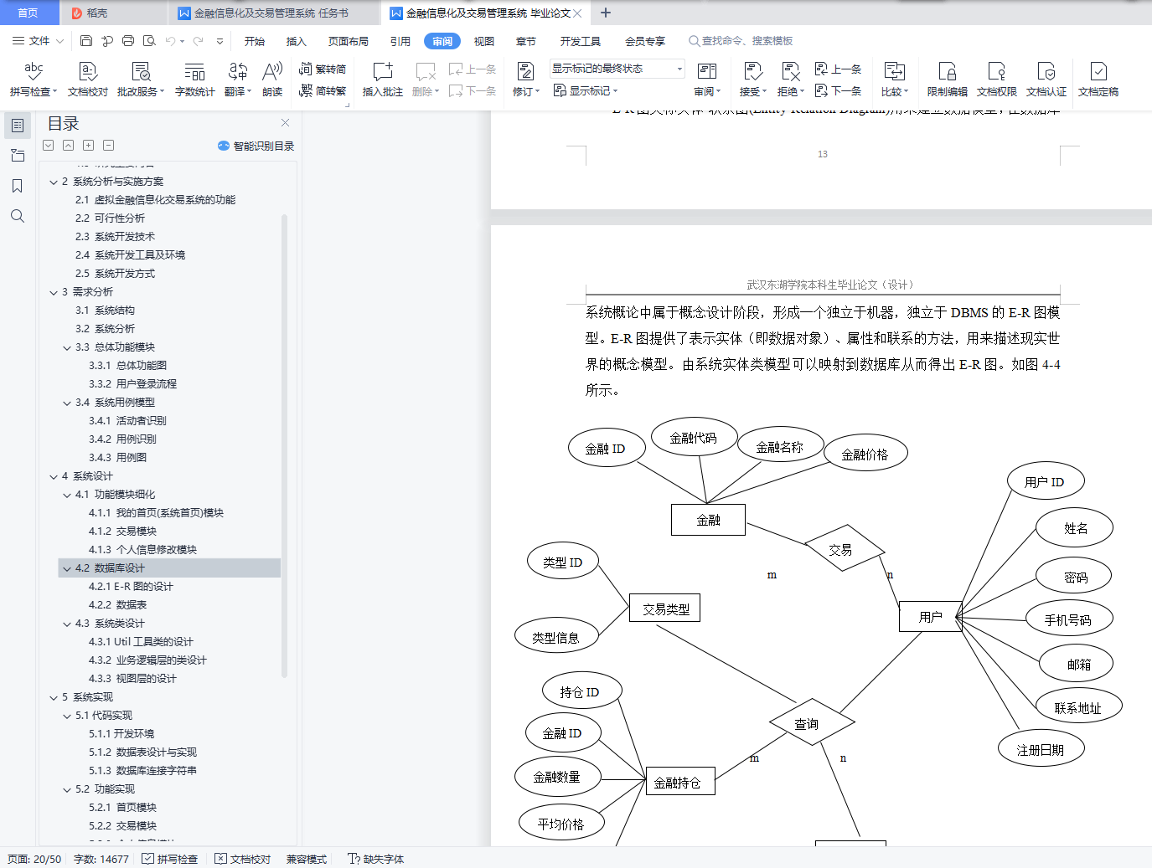Switch to the 开始 ribbon tab
The width and height of the screenshot is (1152, 868).
coord(255,41)
